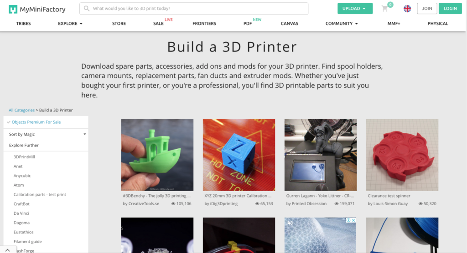Follow the All Categories breadcrumb link
This screenshot has width=467, height=253.
(x=21, y=110)
